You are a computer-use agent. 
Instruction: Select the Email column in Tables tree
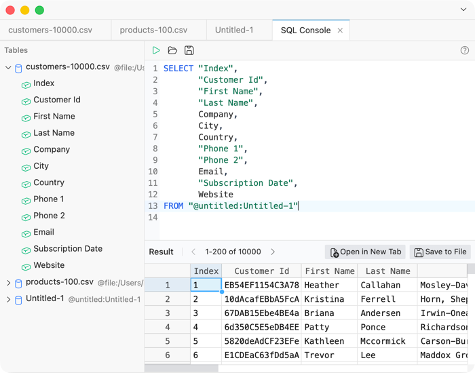click(44, 232)
